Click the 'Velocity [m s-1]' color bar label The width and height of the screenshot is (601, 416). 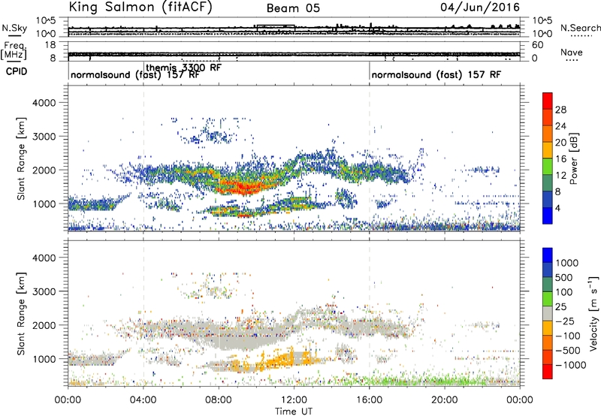tap(593, 313)
